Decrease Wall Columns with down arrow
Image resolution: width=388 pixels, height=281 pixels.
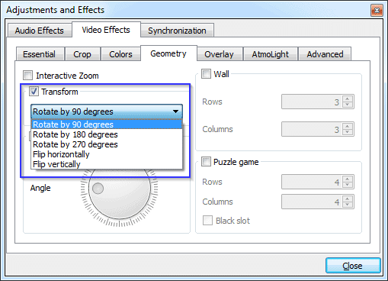[348, 132]
